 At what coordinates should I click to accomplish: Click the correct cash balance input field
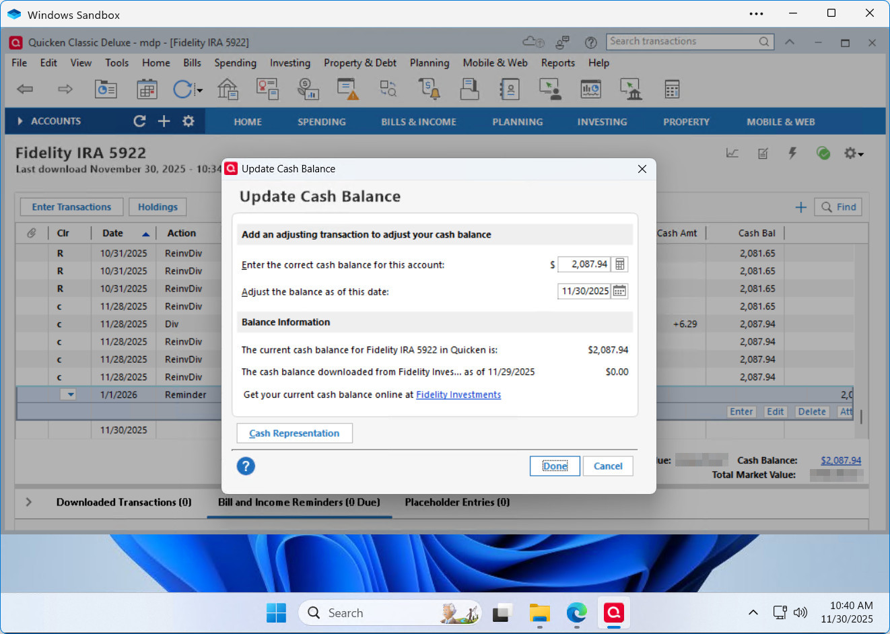point(584,265)
